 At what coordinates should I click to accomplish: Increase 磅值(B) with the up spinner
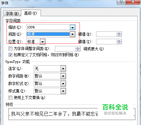[x=119, y=33]
